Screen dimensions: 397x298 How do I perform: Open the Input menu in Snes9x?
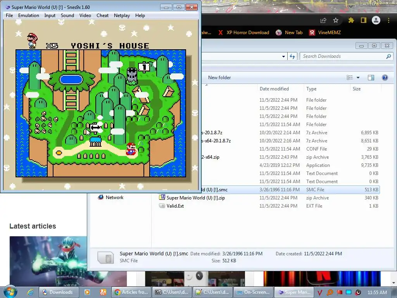click(x=50, y=16)
